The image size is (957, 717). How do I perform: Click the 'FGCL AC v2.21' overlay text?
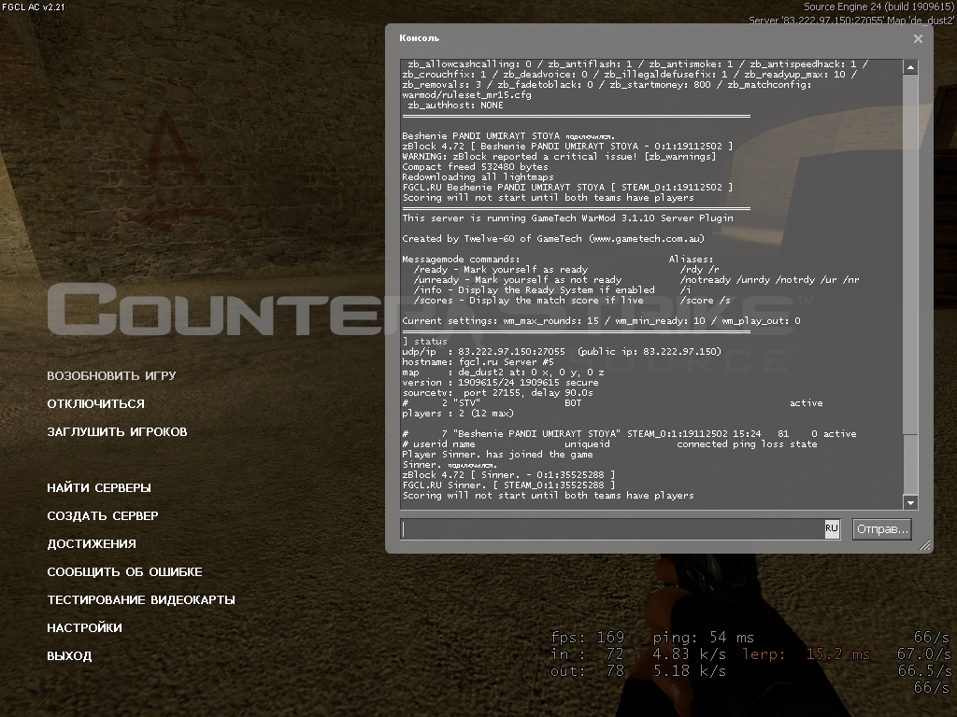pos(34,7)
